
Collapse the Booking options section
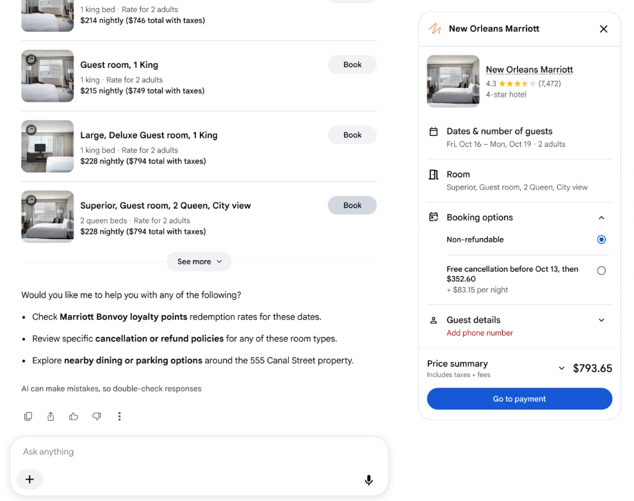[601, 218]
